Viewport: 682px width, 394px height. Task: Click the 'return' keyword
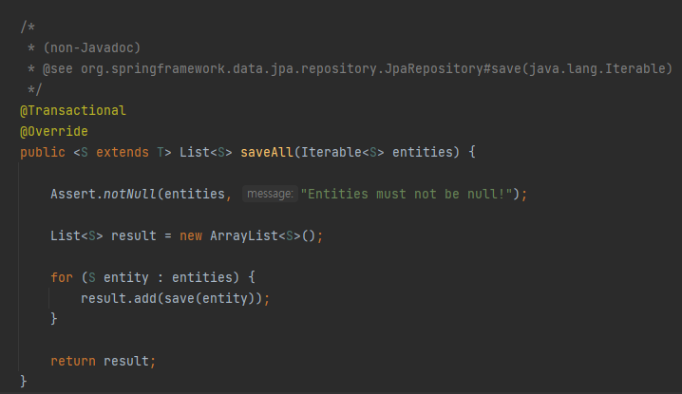coord(73,361)
